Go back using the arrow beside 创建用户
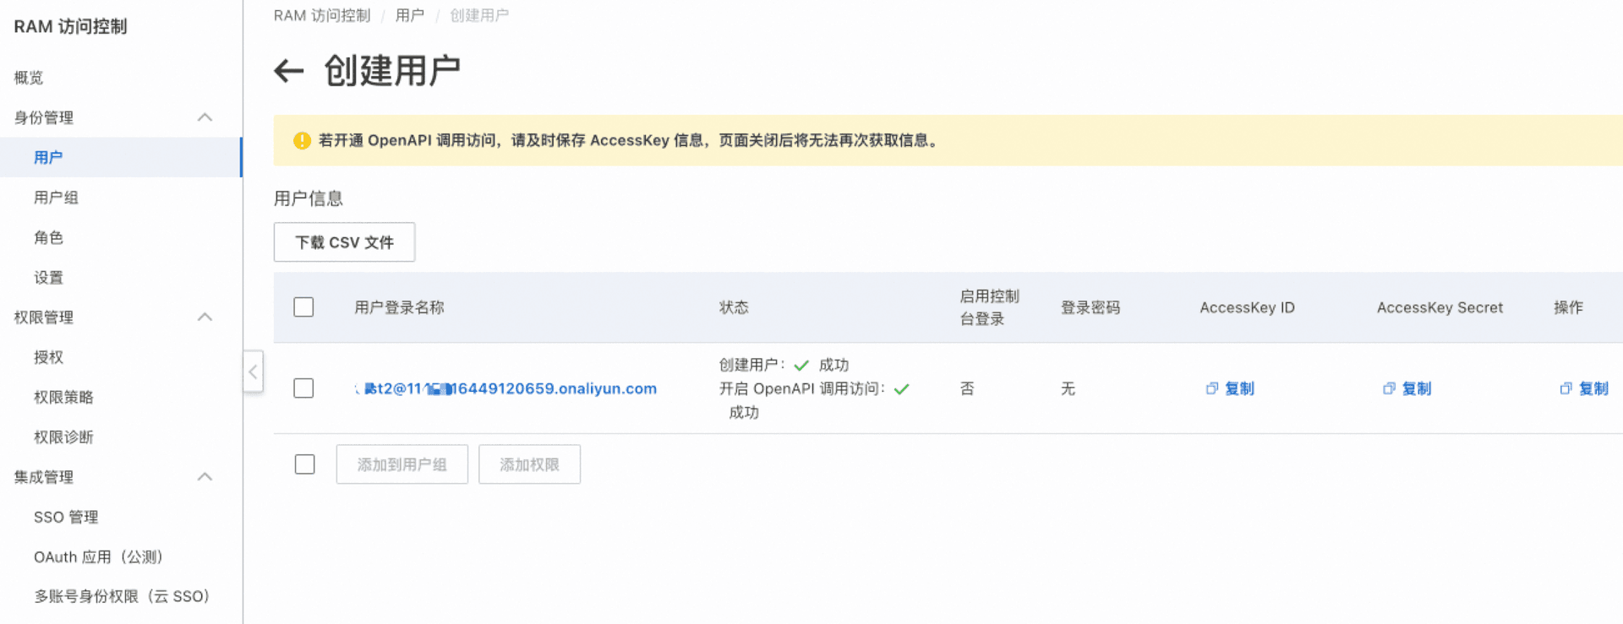 click(289, 71)
